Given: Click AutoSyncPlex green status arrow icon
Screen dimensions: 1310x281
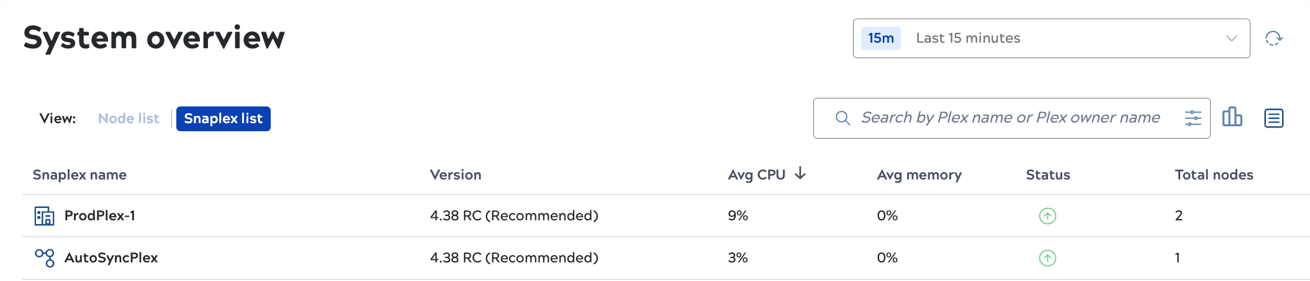Looking at the screenshot, I should coord(1047,258).
